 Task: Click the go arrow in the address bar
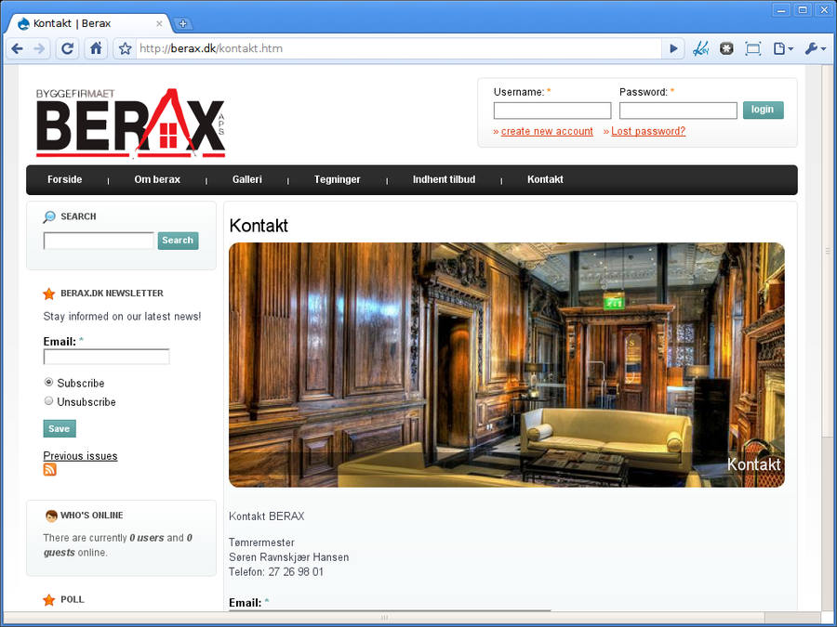click(x=674, y=49)
